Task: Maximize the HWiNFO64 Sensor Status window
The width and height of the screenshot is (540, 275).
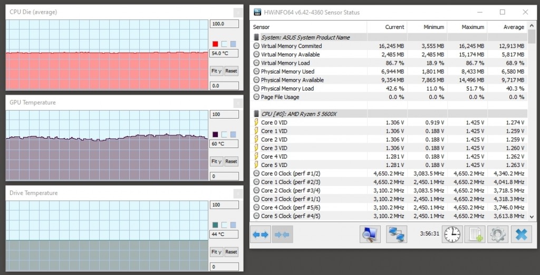Action: [503, 13]
